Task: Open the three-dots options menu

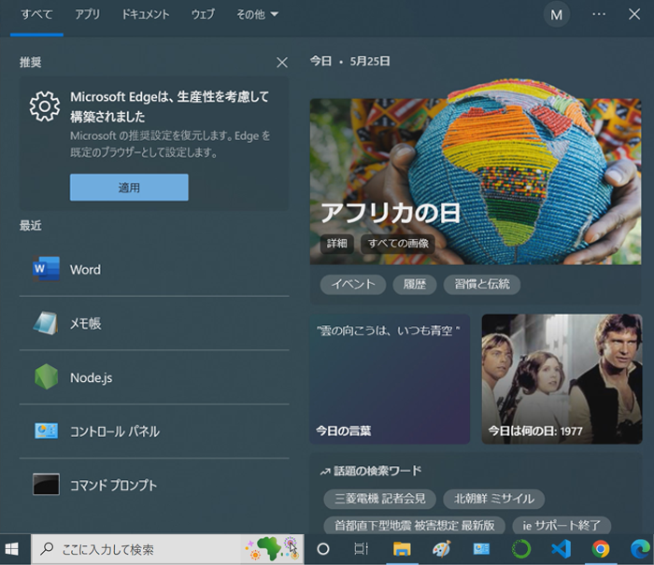Action: pyautogui.click(x=599, y=15)
